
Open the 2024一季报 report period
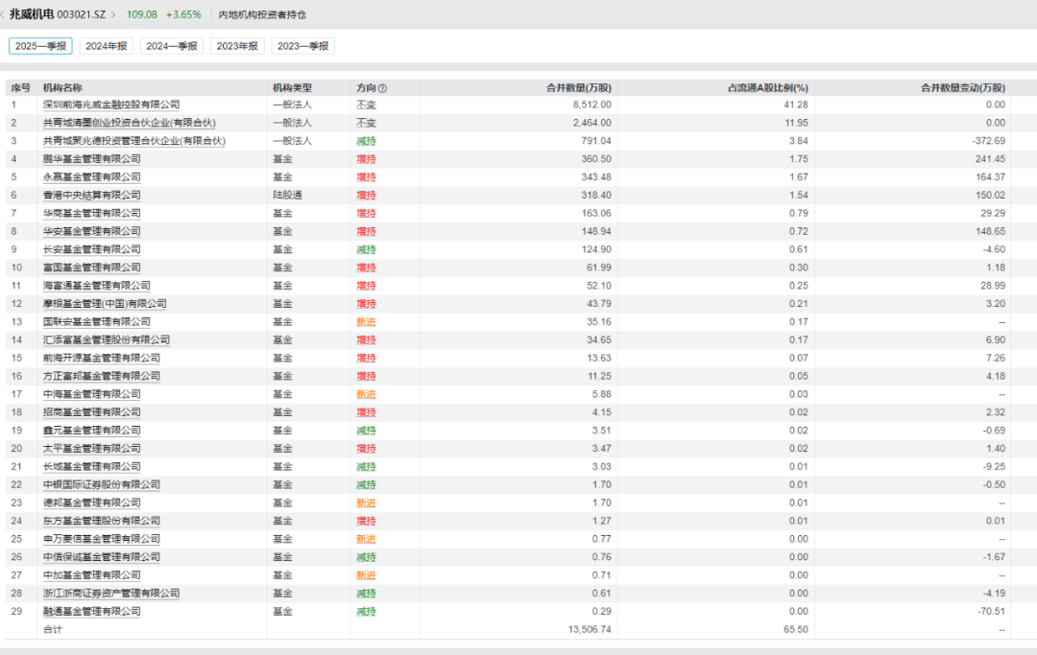[171, 46]
